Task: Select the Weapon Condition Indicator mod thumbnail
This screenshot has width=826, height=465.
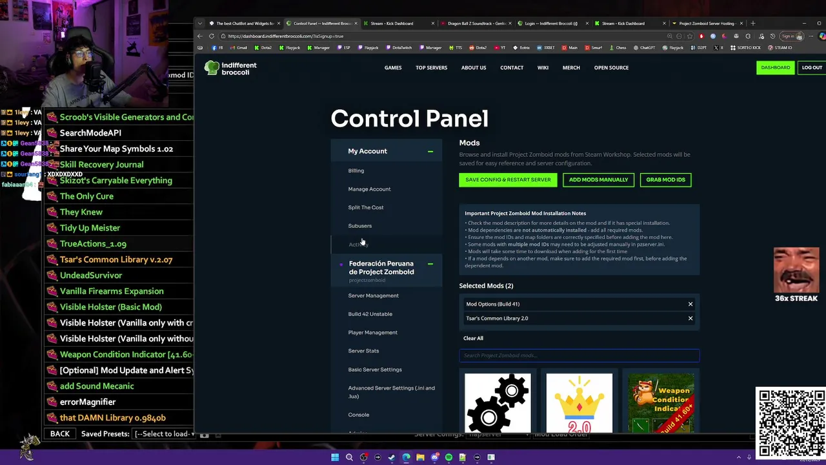Action: 661,403
